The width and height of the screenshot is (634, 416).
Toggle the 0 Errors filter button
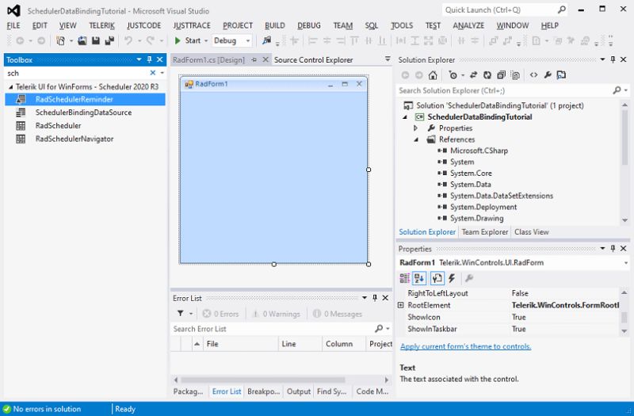click(220, 314)
